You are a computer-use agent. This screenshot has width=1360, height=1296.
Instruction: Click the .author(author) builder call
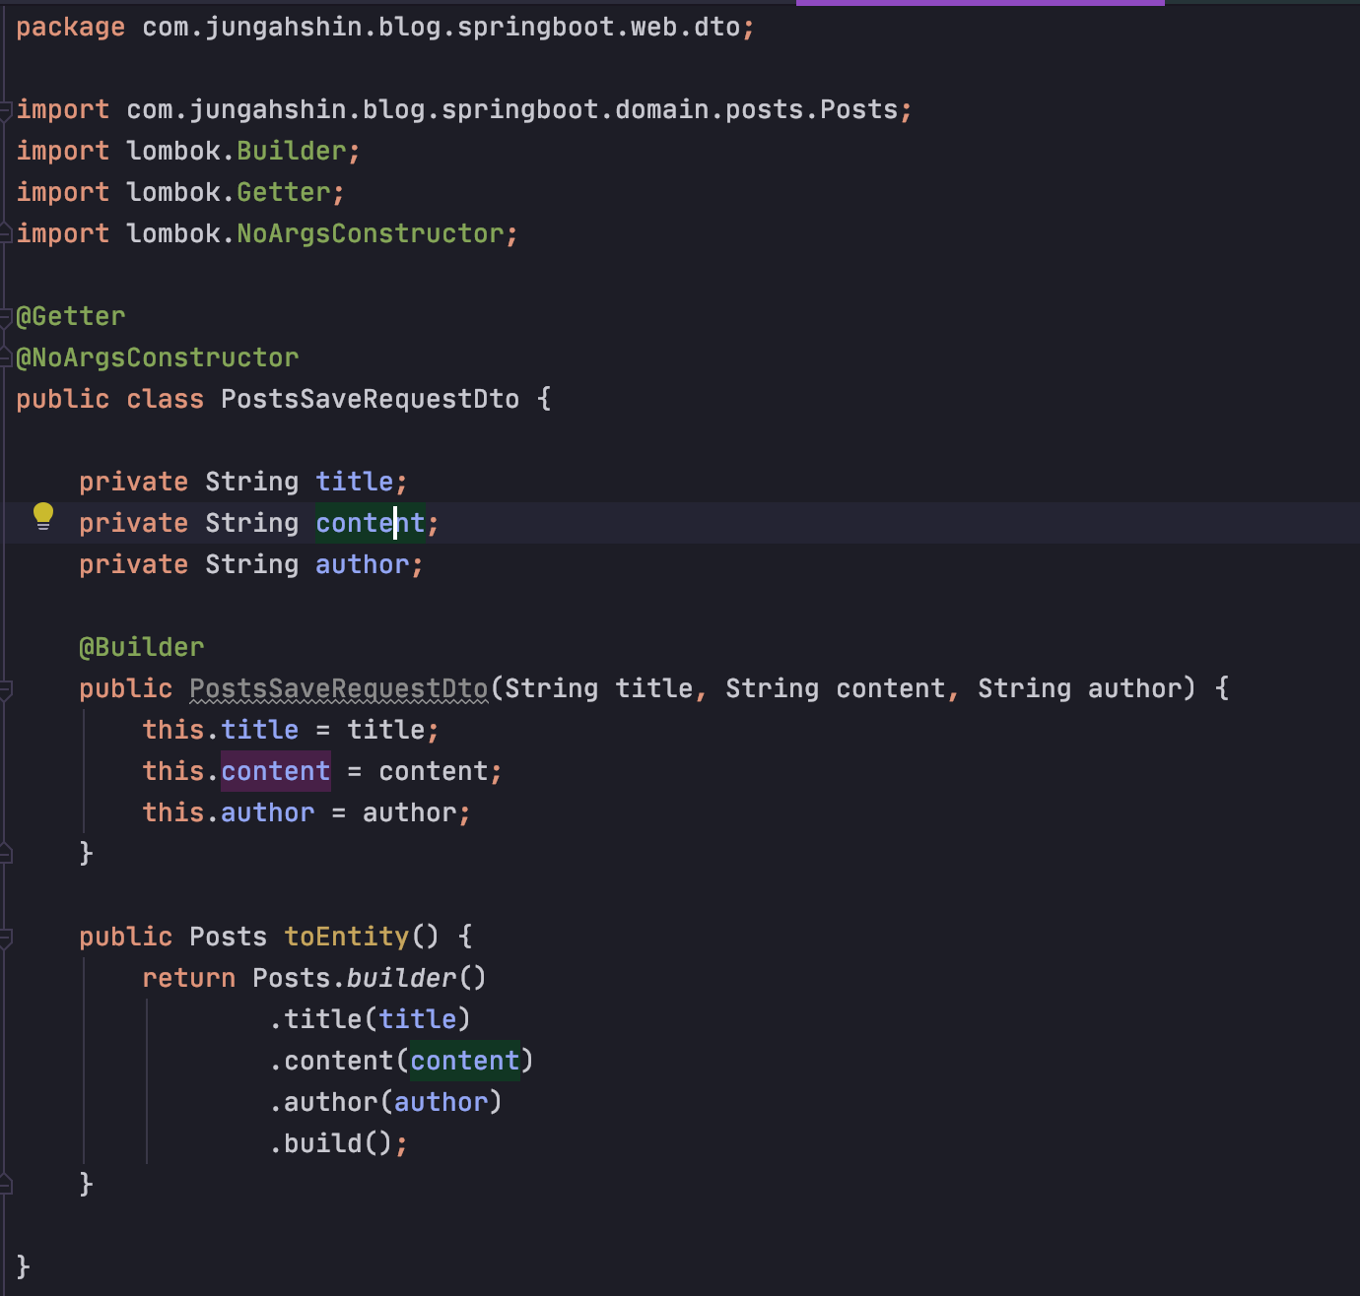point(386,1102)
